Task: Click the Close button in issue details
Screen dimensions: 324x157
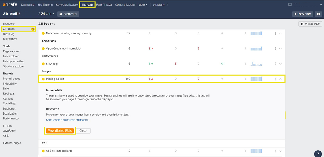Action: [x=83, y=131]
